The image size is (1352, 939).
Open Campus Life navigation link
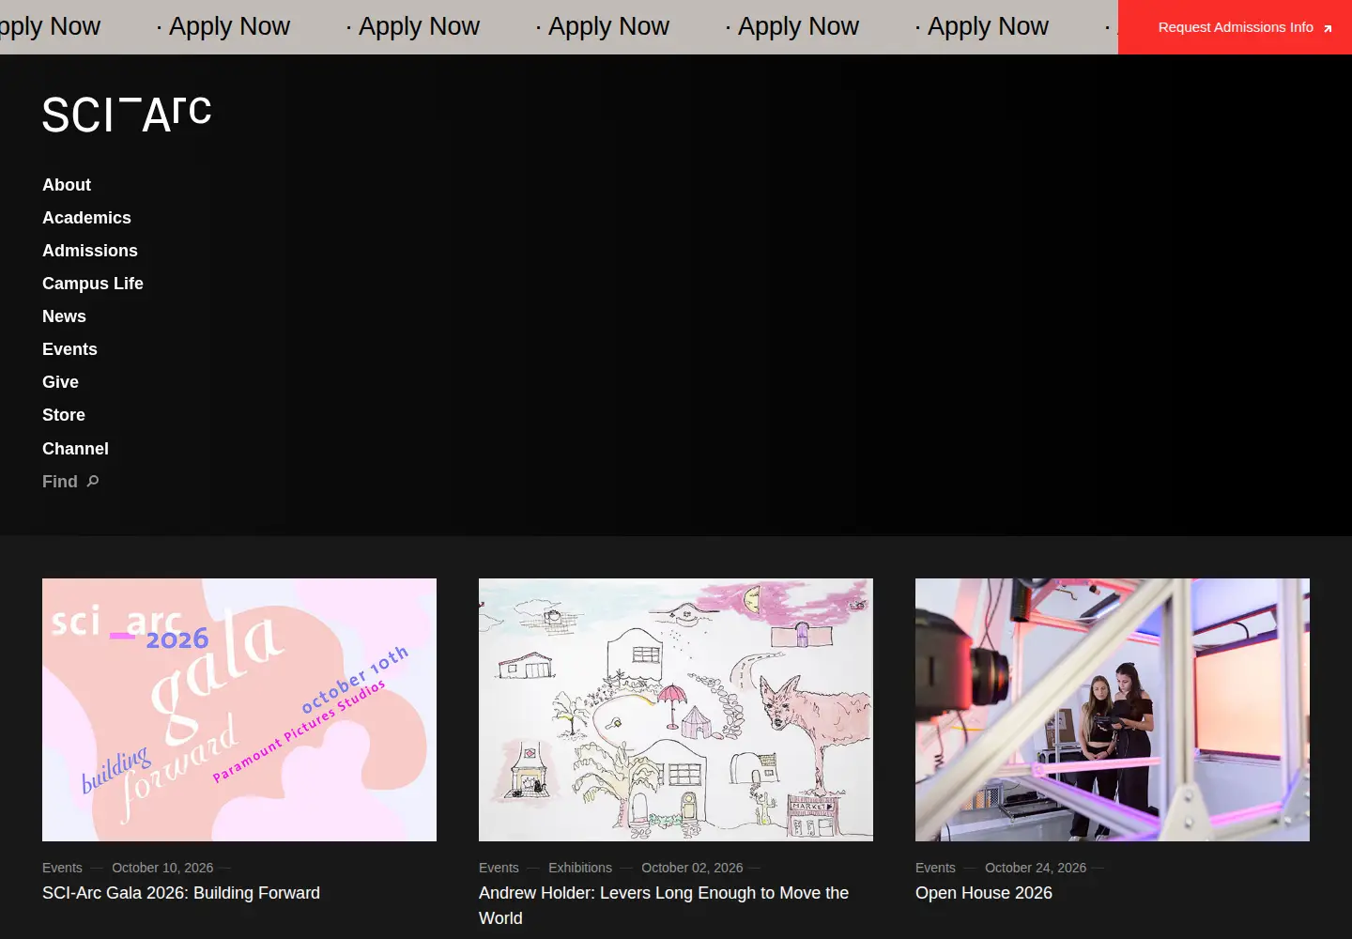[x=93, y=284]
